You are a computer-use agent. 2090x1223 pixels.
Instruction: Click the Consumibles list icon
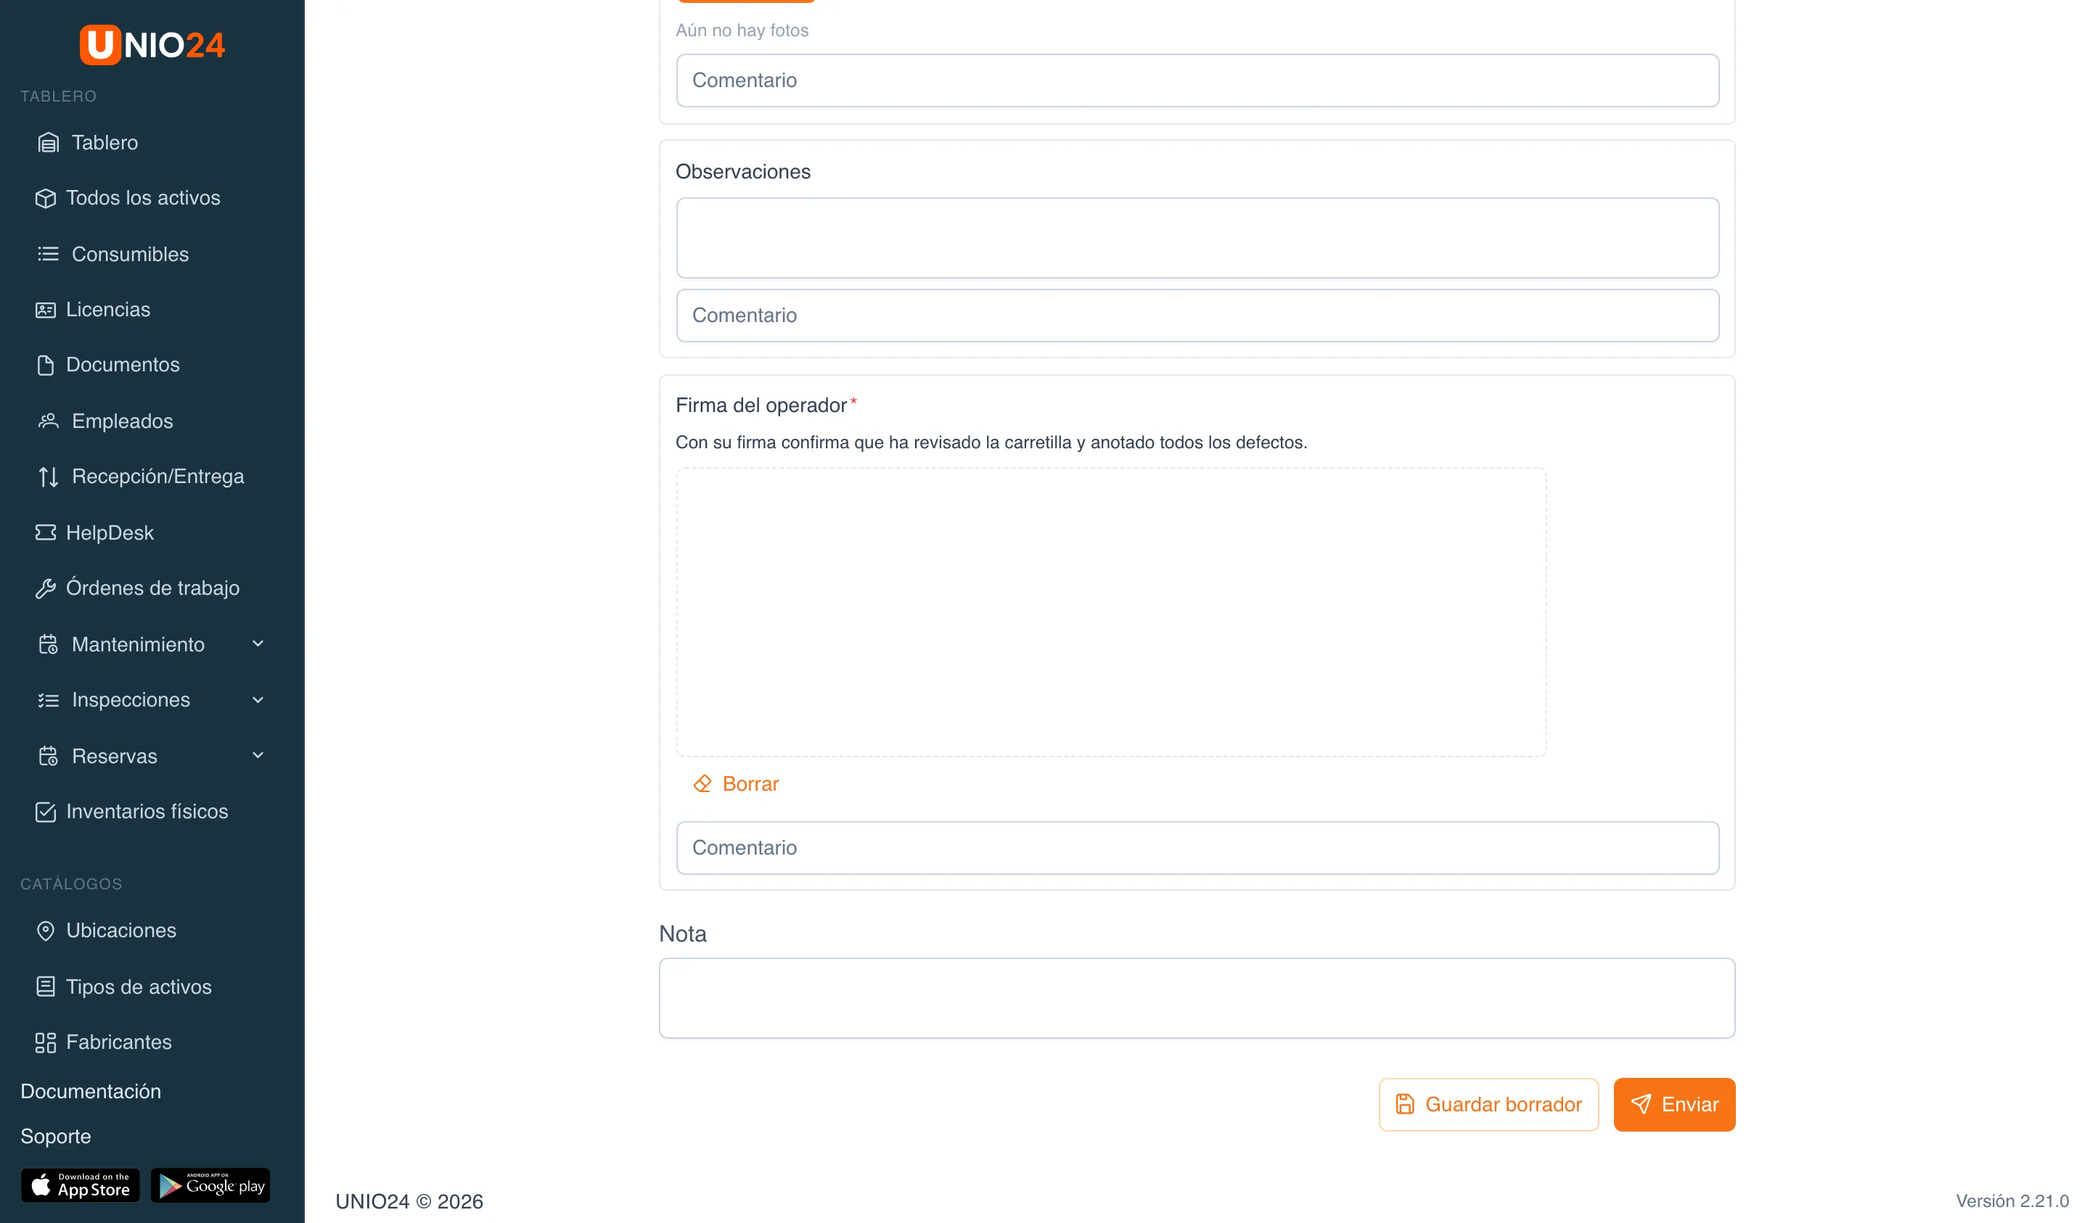48,254
